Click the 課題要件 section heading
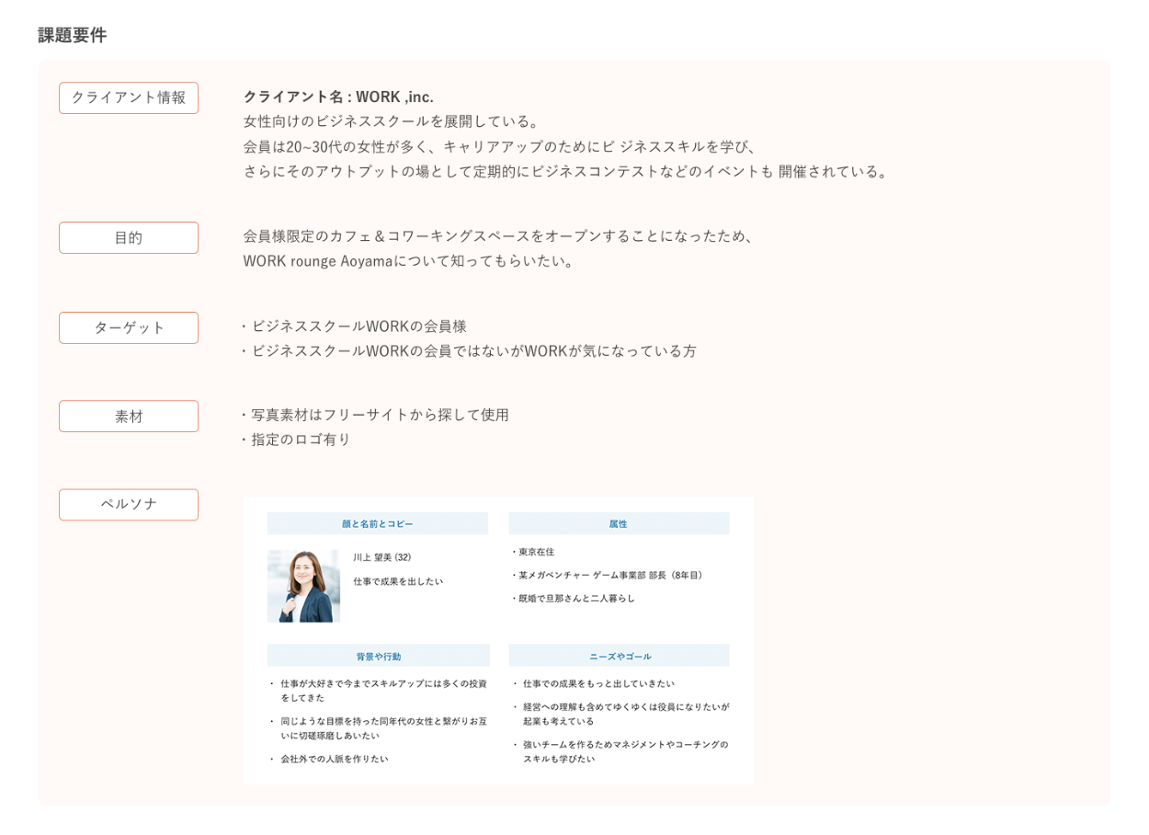 pyautogui.click(x=72, y=35)
